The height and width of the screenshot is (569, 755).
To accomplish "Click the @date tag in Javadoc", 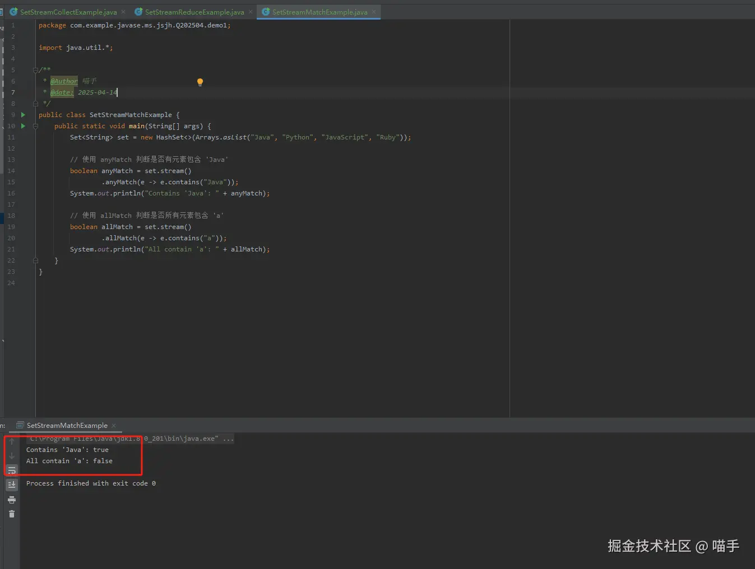I will point(62,92).
